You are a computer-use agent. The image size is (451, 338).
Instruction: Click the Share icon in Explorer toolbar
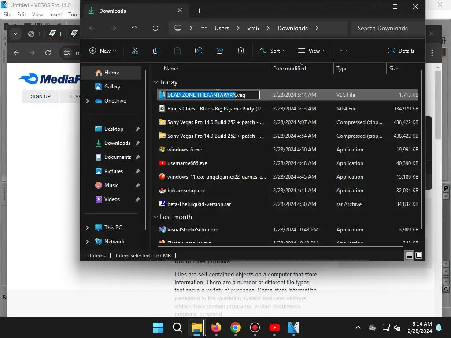point(220,51)
